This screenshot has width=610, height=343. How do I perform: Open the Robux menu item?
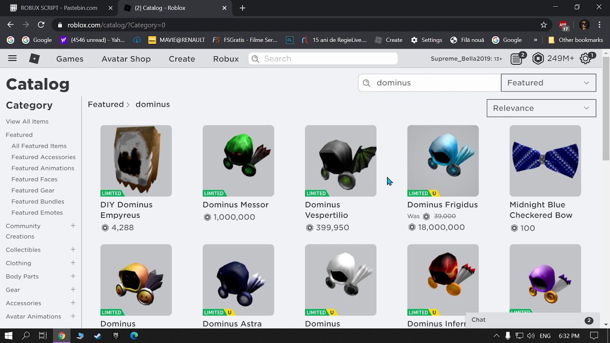226,59
